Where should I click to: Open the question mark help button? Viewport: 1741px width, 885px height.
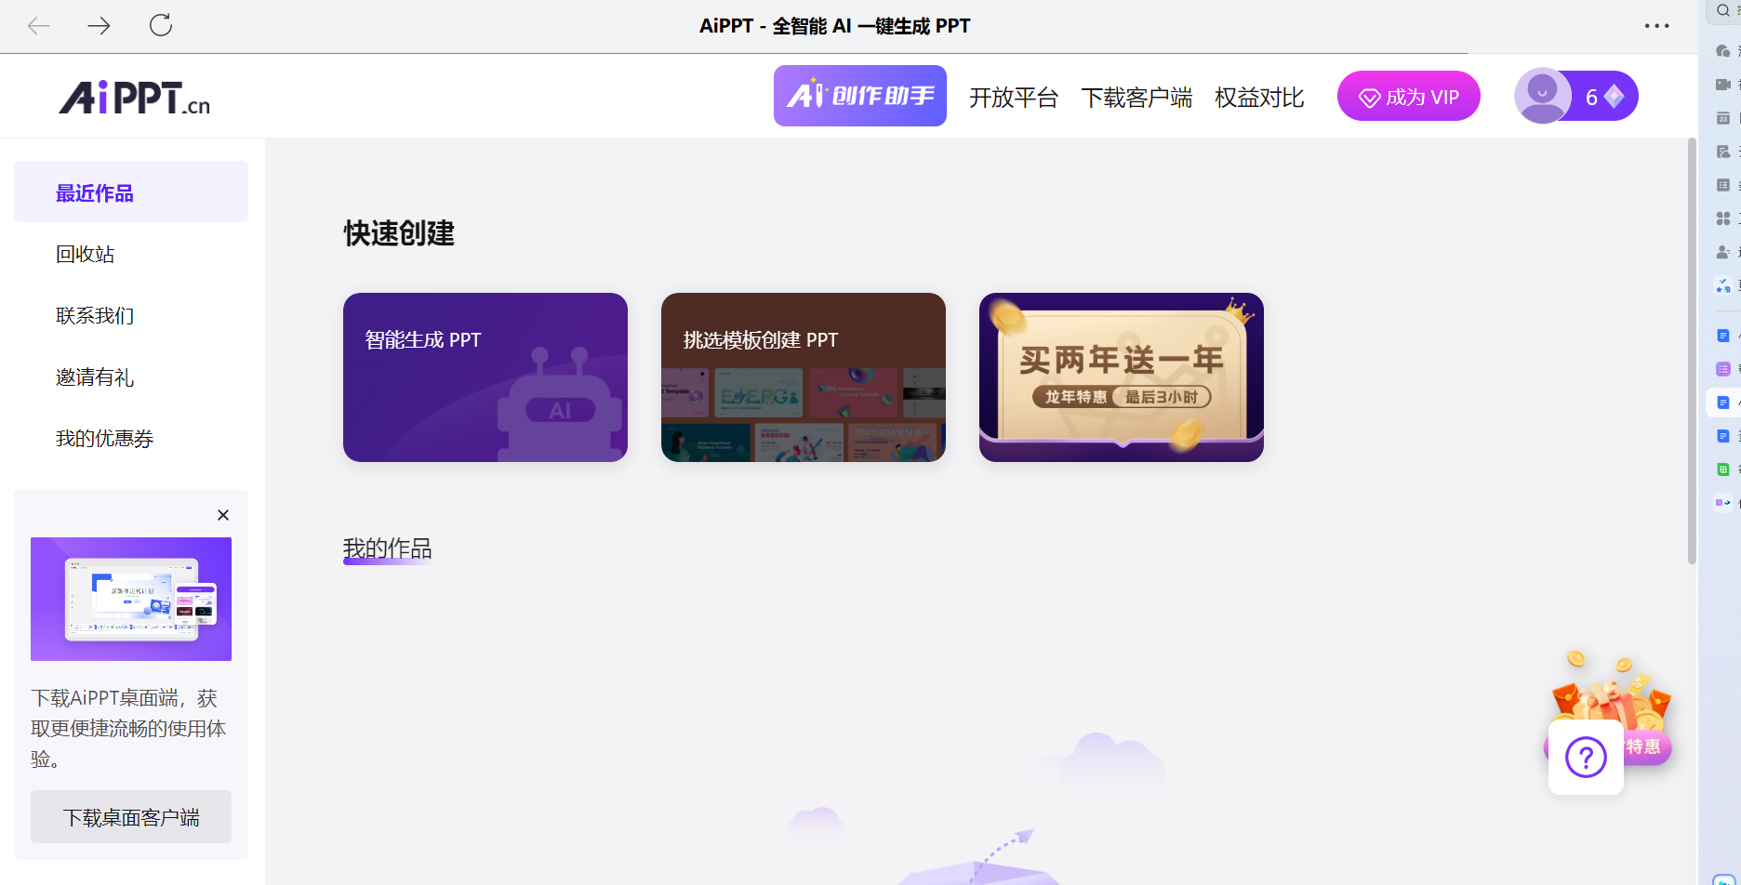point(1586,758)
